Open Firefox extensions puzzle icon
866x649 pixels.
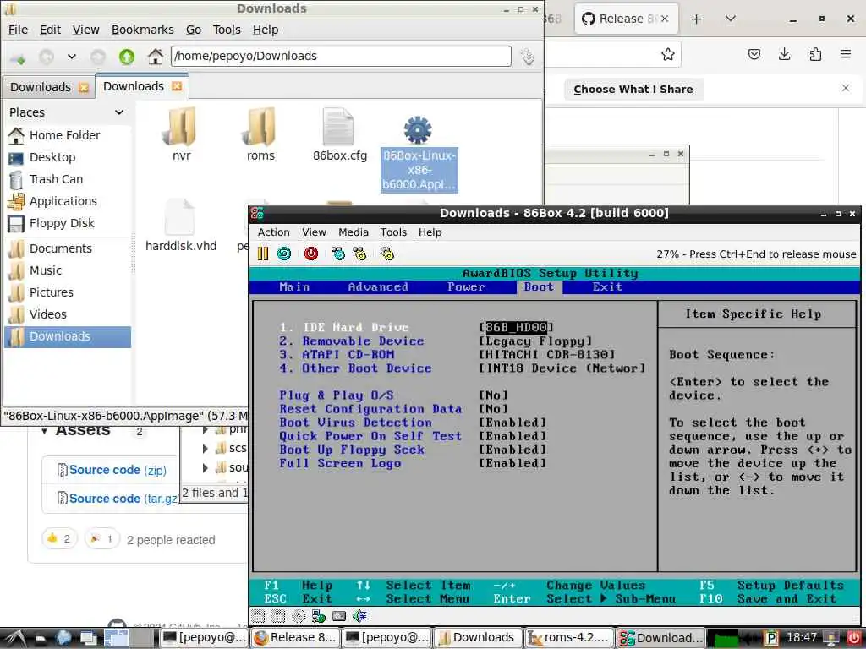pyautogui.click(x=815, y=54)
